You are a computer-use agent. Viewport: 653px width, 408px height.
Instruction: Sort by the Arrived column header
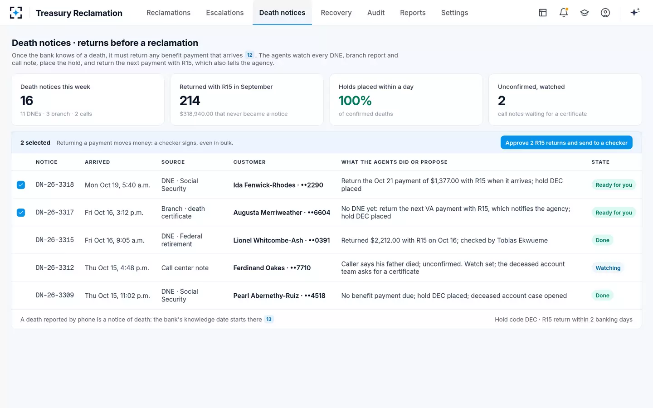97,162
